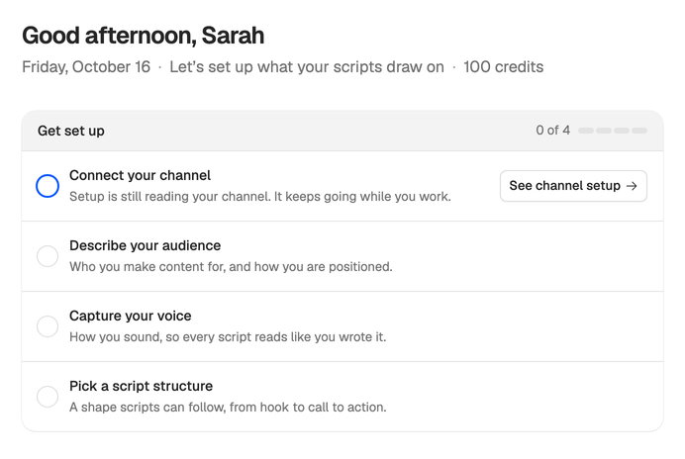Toggle the Describe your audience step circle
The height and width of the screenshot is (459, 685).
click(x=48, y=256)
